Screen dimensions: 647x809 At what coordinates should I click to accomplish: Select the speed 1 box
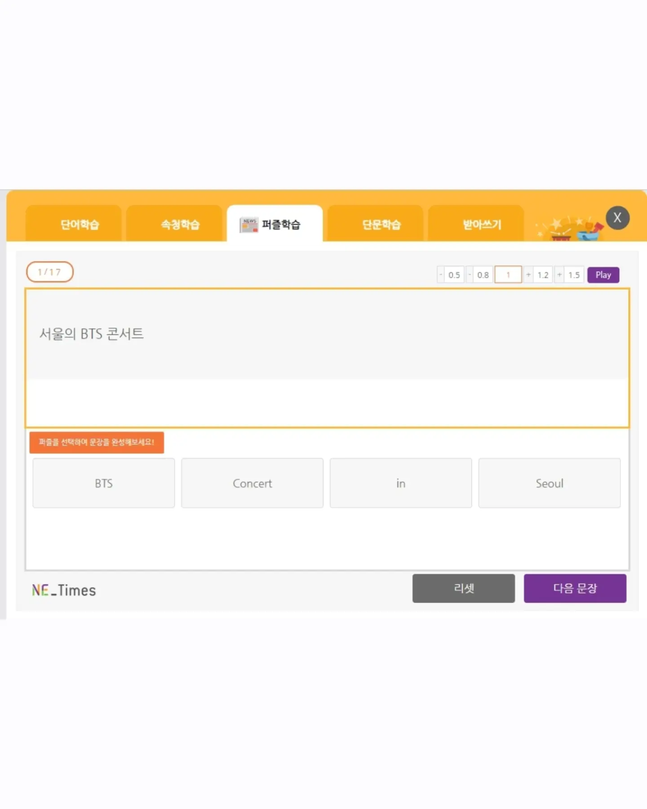[508, 275]
